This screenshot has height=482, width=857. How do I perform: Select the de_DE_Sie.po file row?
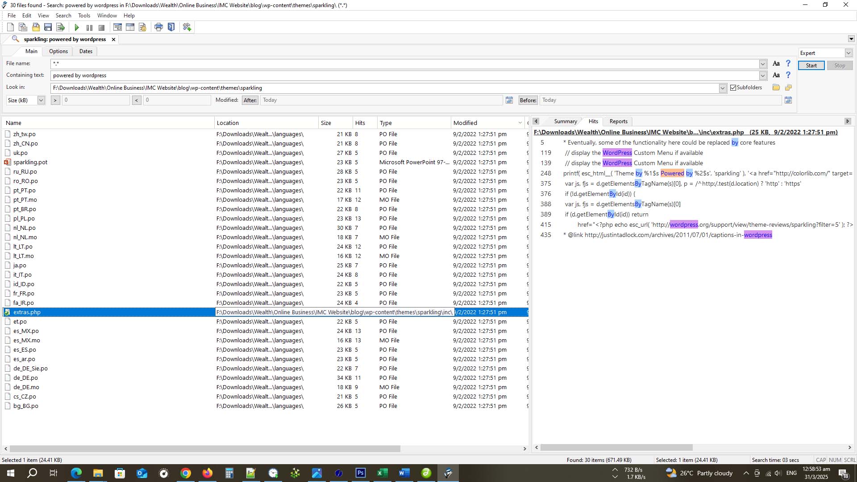[x=265, y=369]
